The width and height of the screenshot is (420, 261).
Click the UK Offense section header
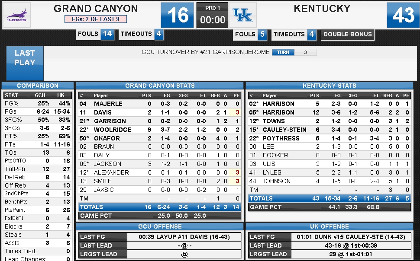point(329,226)
